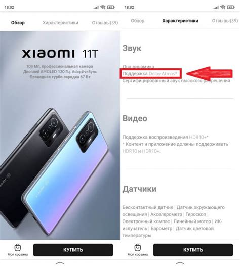Tap battery indicator on left status bar
Viewport: 240px width, 266px height.
[x=111, y=7]
